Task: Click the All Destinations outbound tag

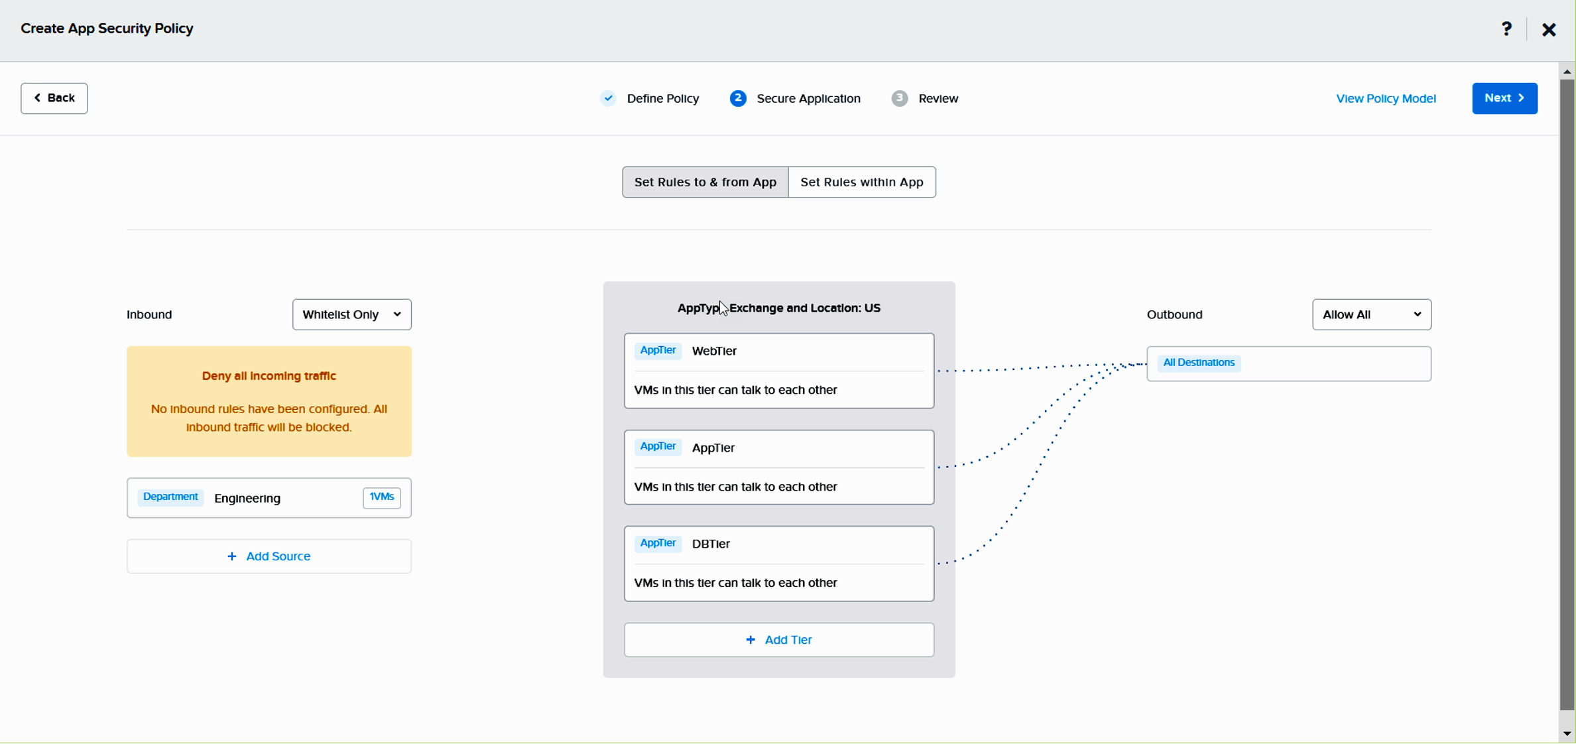Action: pyautogui.click(x=1198, y=363)
